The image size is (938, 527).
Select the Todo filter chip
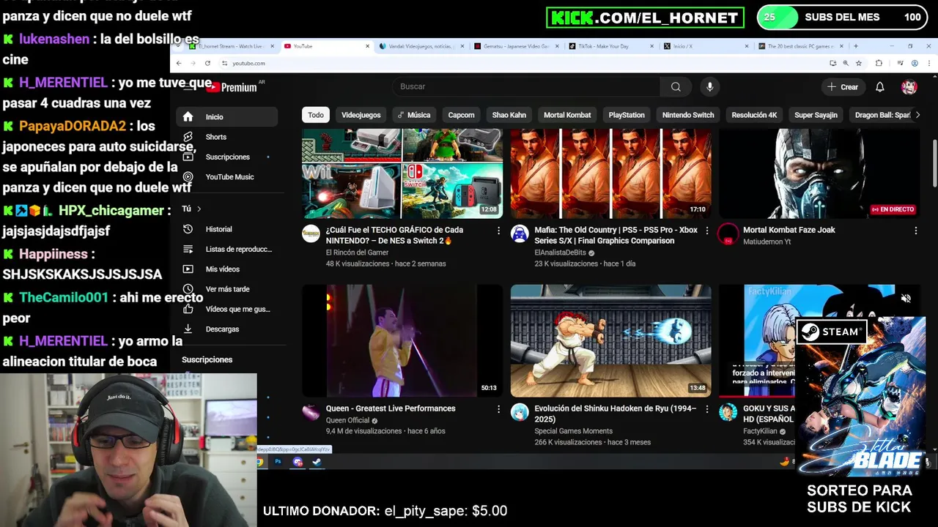click(x=316, y=115)
